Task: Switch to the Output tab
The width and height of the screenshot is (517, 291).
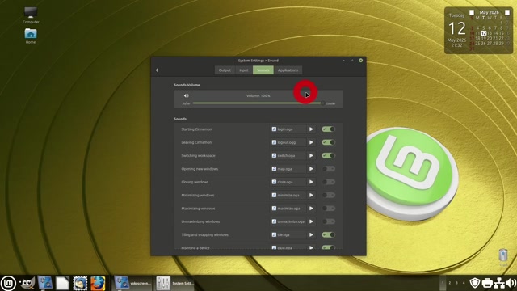Action: [225, 70]
